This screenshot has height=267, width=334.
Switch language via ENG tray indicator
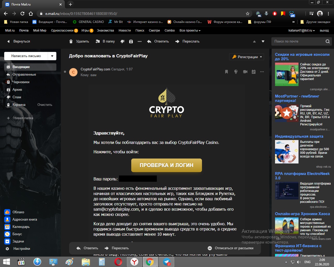coord(307,262)
